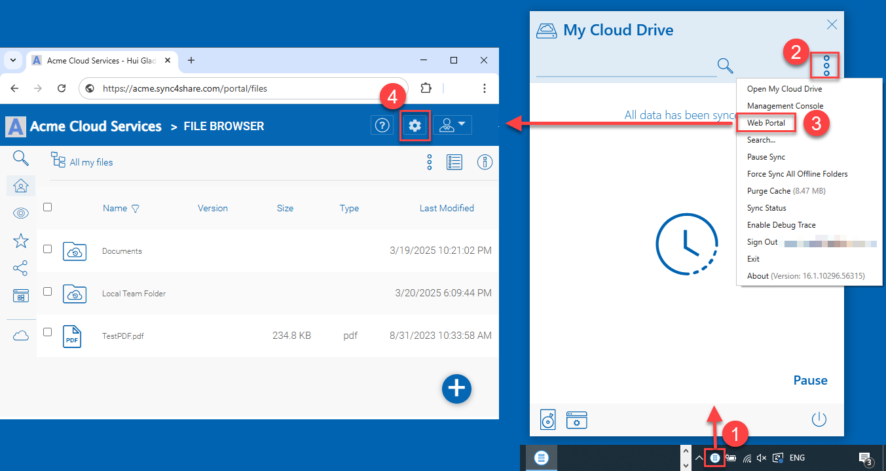Open the search magnifier in the left sidebar
886x471 pixels.
click(x=21, y=158)
